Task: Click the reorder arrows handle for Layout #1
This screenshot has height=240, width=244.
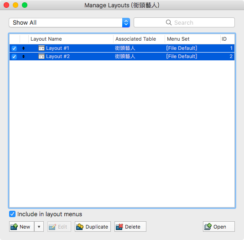Action: click(24, 48)
